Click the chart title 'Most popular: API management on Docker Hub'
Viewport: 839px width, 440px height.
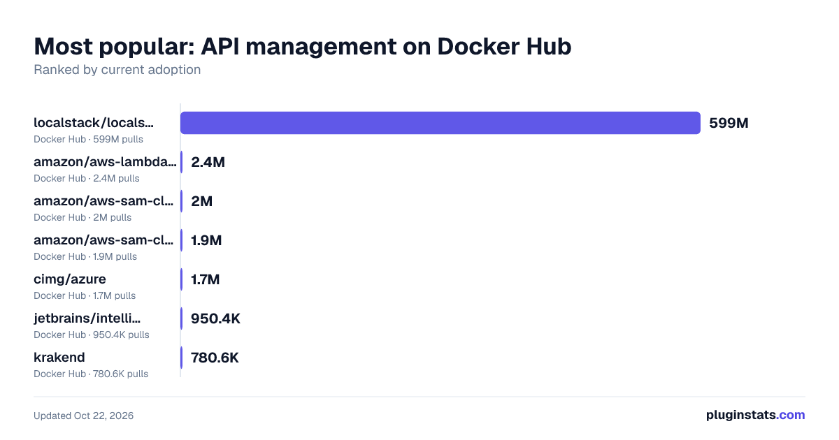303,46
